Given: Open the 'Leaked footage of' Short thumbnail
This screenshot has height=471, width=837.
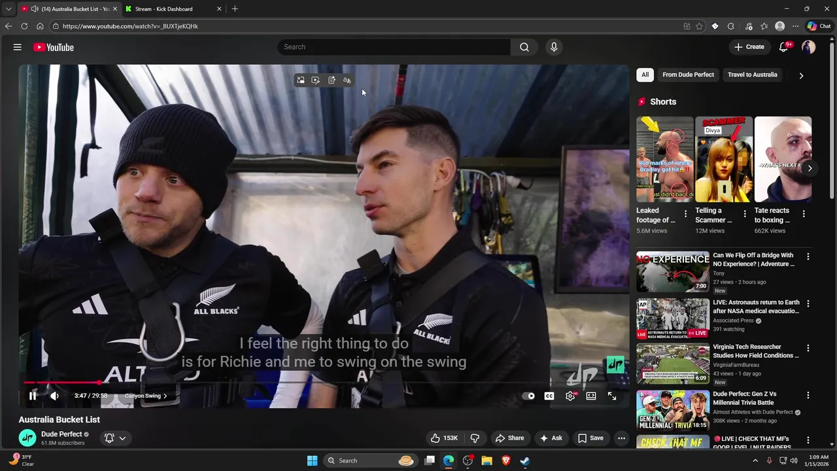Looking at the screenshot, I should [665, 160].
